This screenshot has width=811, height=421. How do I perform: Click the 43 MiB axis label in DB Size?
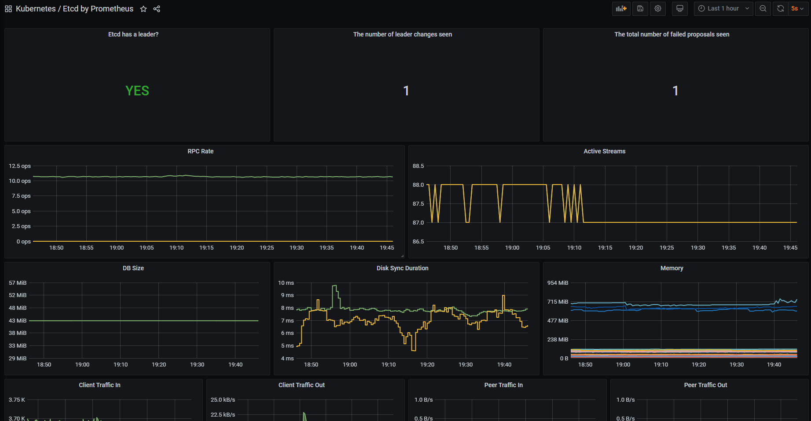(x=18, y=321)
